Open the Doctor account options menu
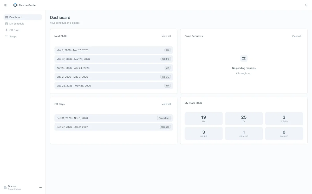The image size is (312, 194). [x=40, y=188]
